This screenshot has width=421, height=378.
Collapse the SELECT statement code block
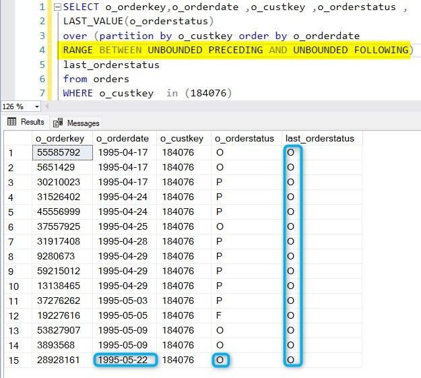click(x=57, y=7)
